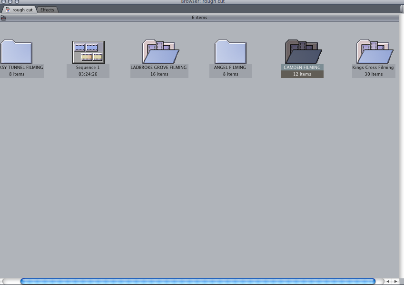Select the Kings Cross Filming bin icon
404x285 pixels.
(375, 51)
